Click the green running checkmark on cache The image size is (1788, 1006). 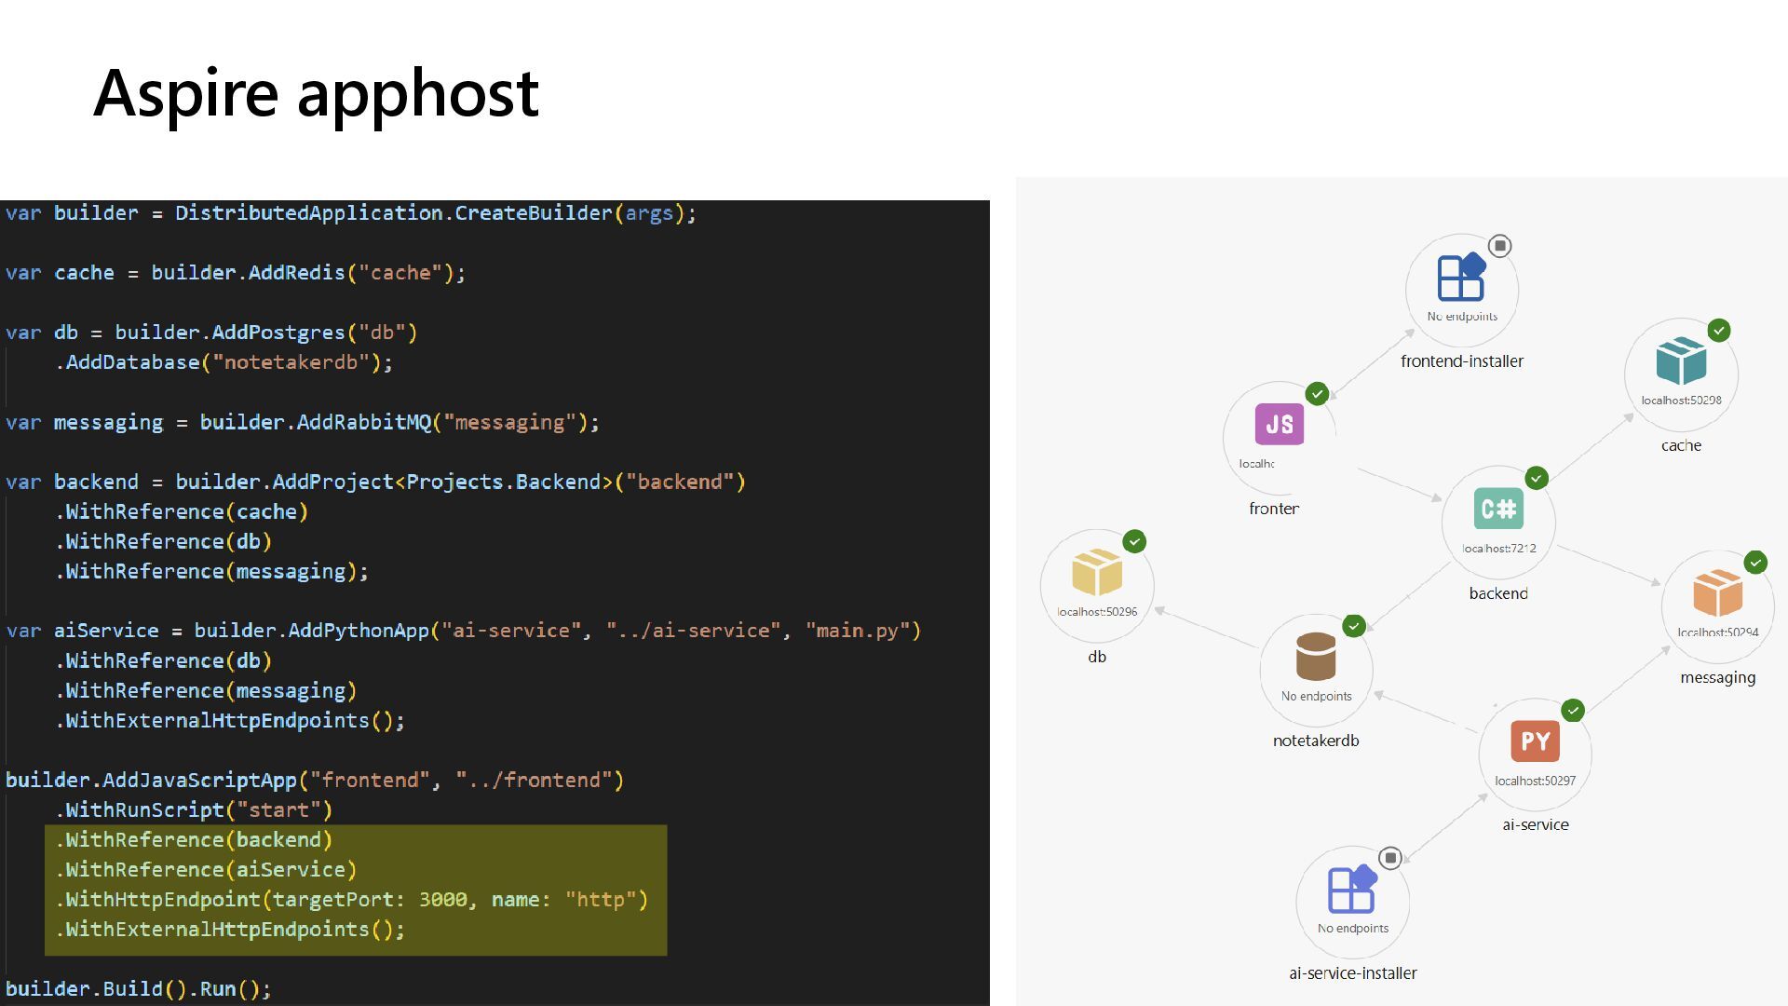1719,331
